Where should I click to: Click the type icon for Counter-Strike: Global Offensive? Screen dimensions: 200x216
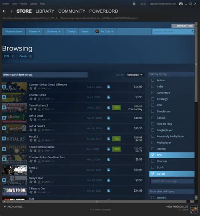pos(109,87)
